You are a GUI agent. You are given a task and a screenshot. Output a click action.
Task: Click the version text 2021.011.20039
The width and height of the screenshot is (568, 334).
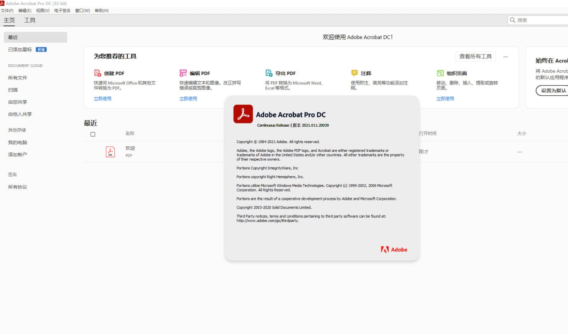click(x=315, y=125)
